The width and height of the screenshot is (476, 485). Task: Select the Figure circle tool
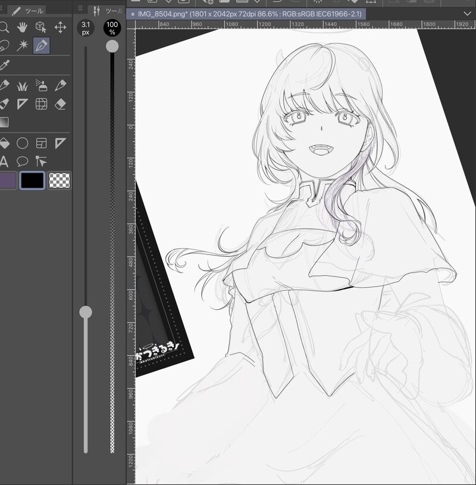pyautogui.click(x=22, y=143)
